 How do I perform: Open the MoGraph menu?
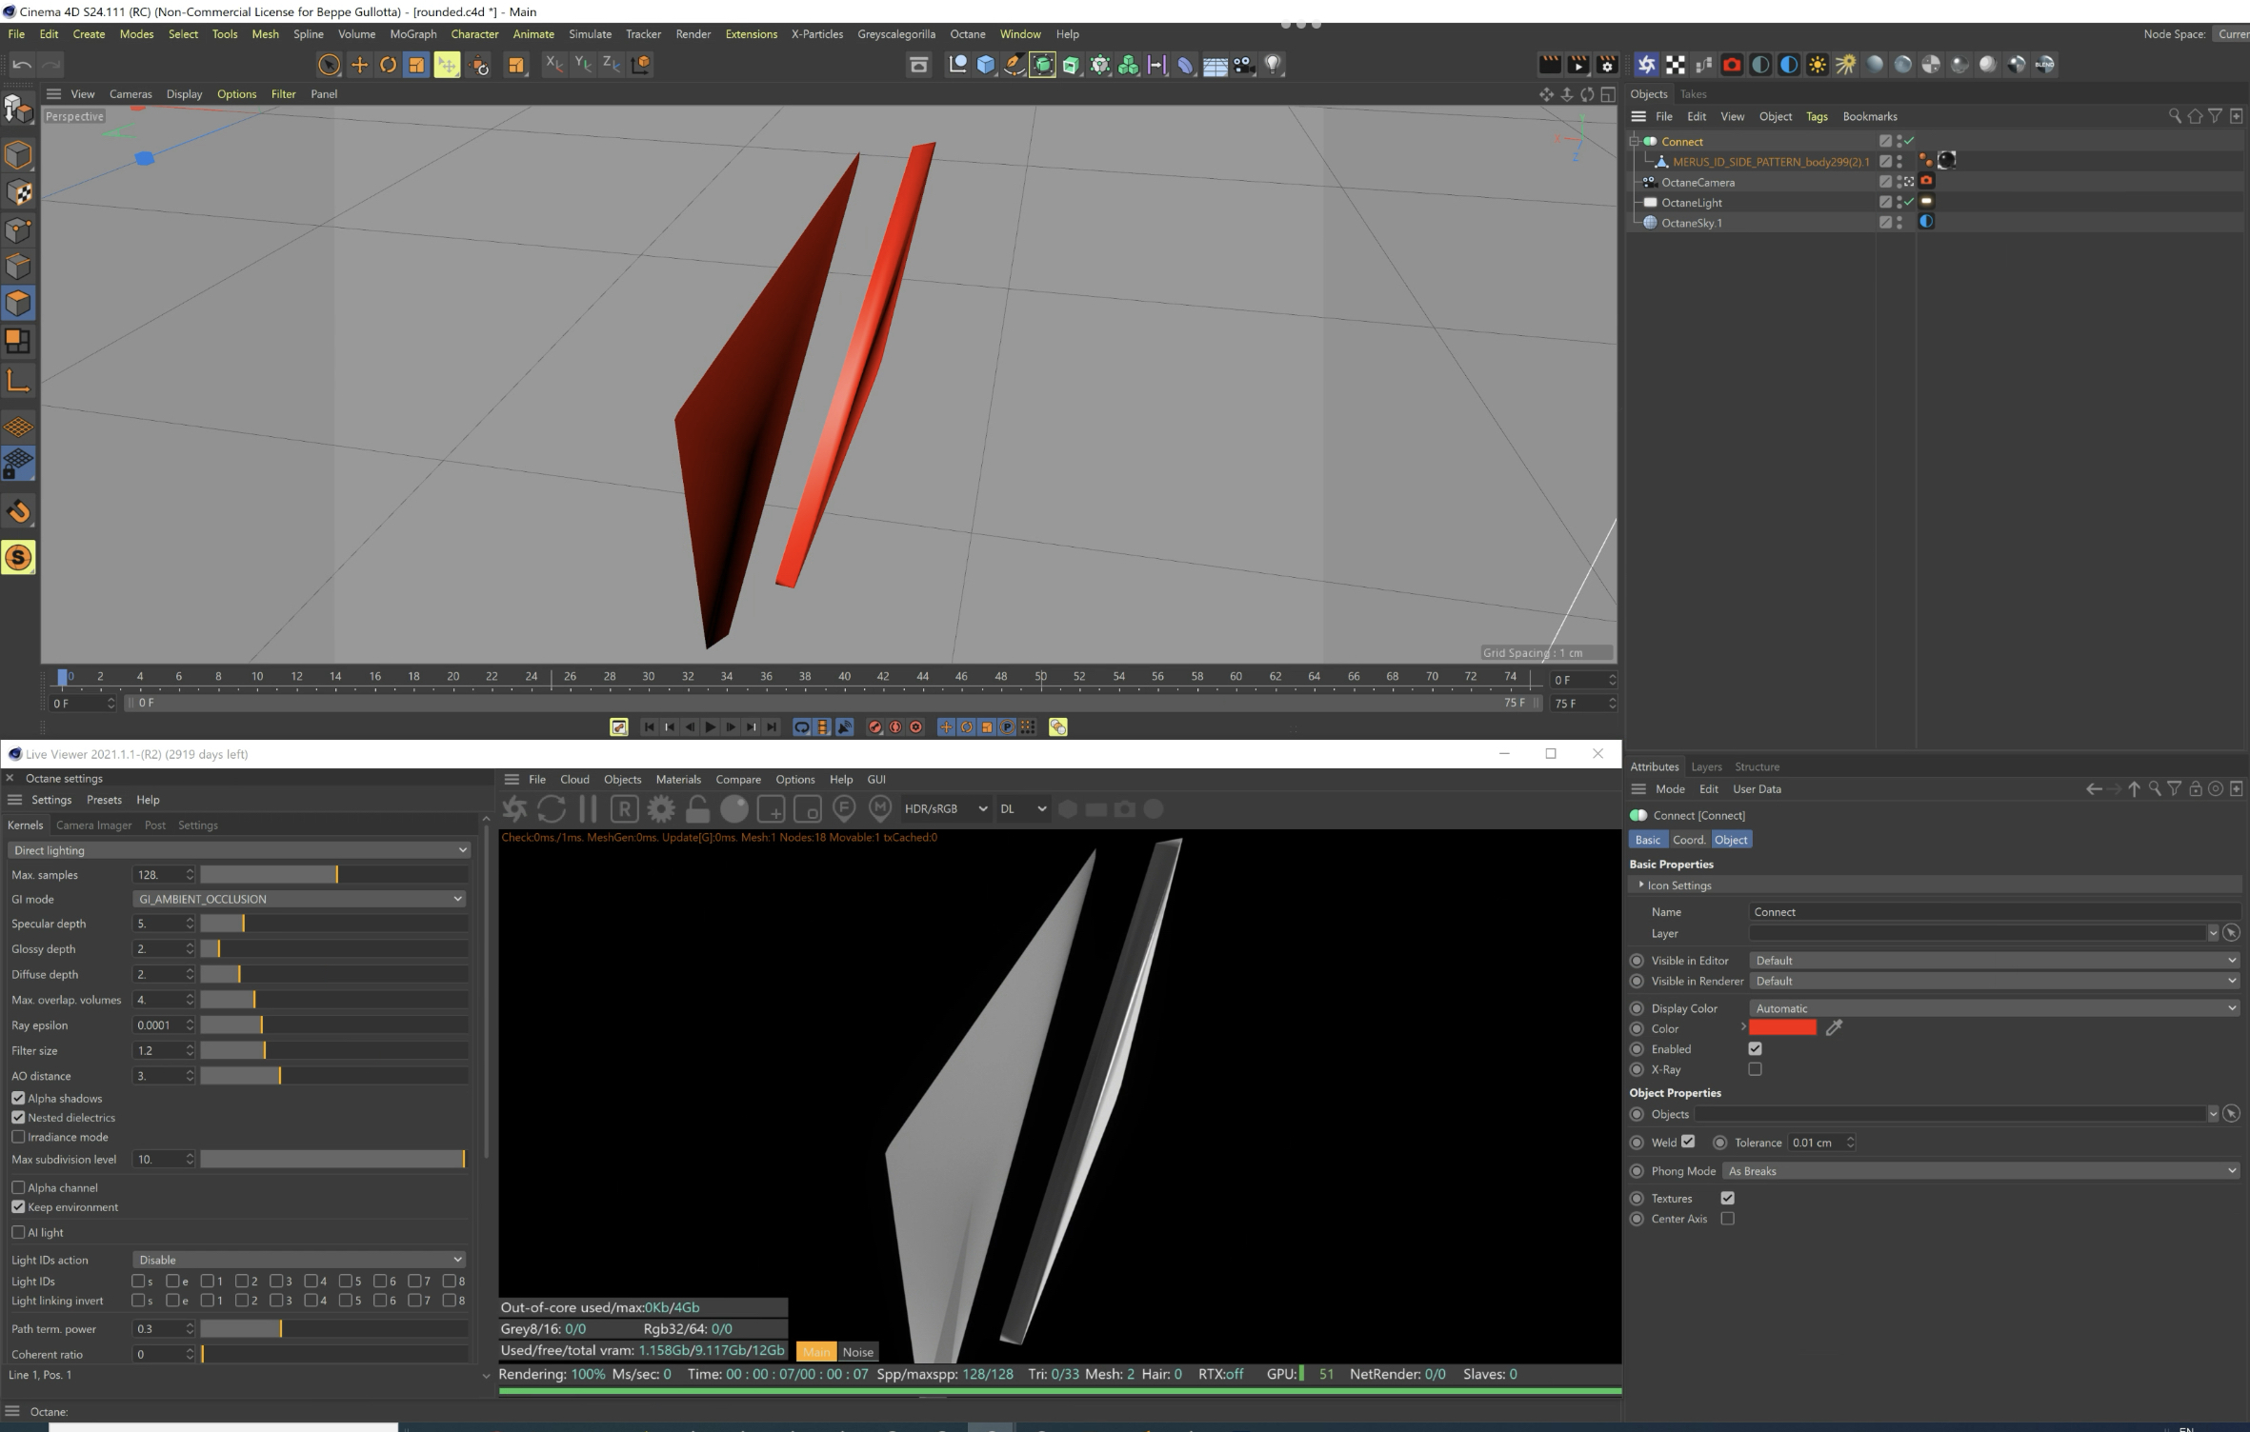point(413,34)
